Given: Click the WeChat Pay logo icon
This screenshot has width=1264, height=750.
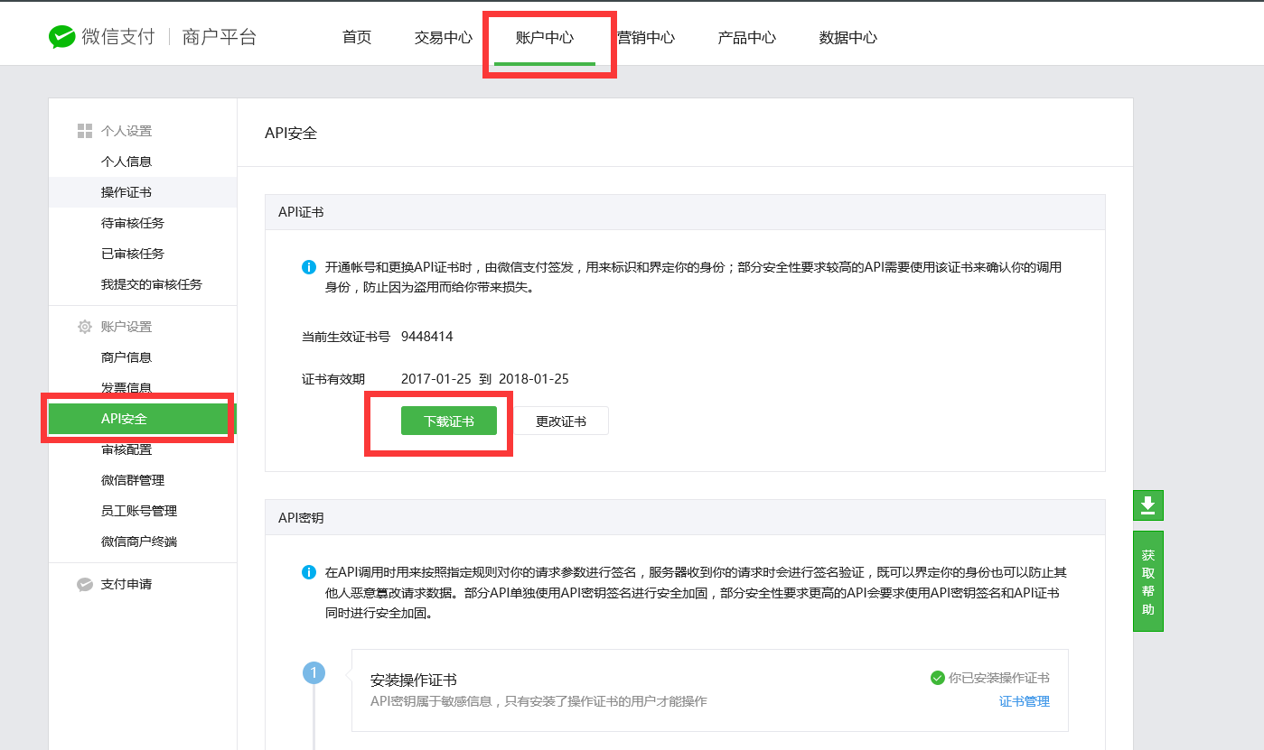Looking at the screenshot, I should 61,37.
